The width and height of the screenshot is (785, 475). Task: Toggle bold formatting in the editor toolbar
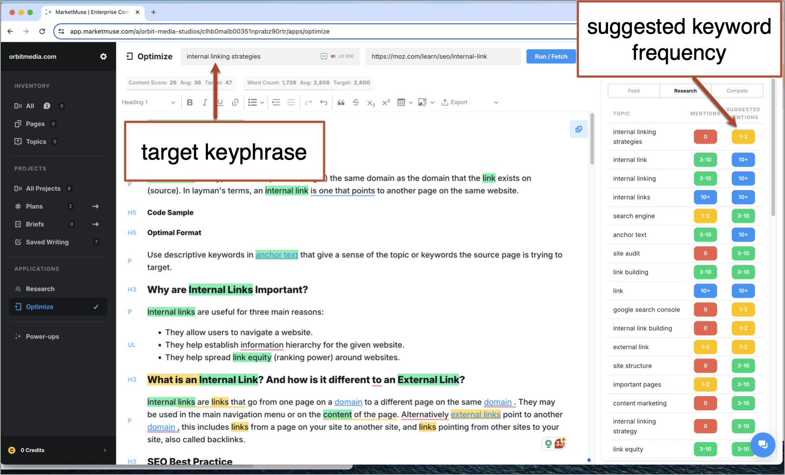[x=190, y=102]
